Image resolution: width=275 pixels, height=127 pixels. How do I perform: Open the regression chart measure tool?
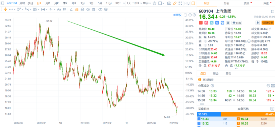tap(35, 10)
